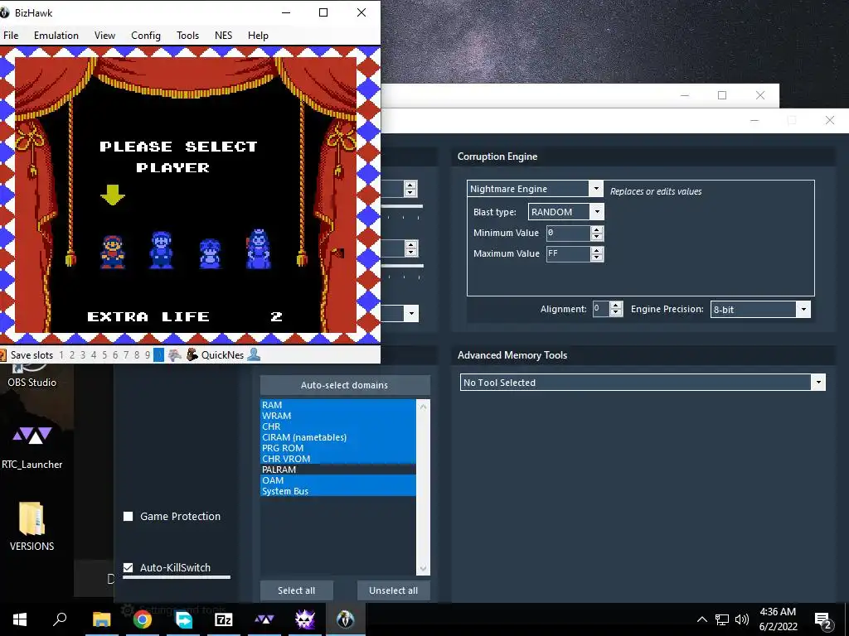
Task: Click the CHR domain entry
Action: point(338,426)
